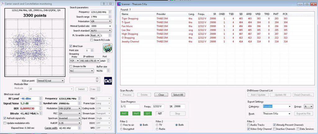Screen dimensions: 318x134
Task: Click the NIT indicator box
Action: point(160,113)
